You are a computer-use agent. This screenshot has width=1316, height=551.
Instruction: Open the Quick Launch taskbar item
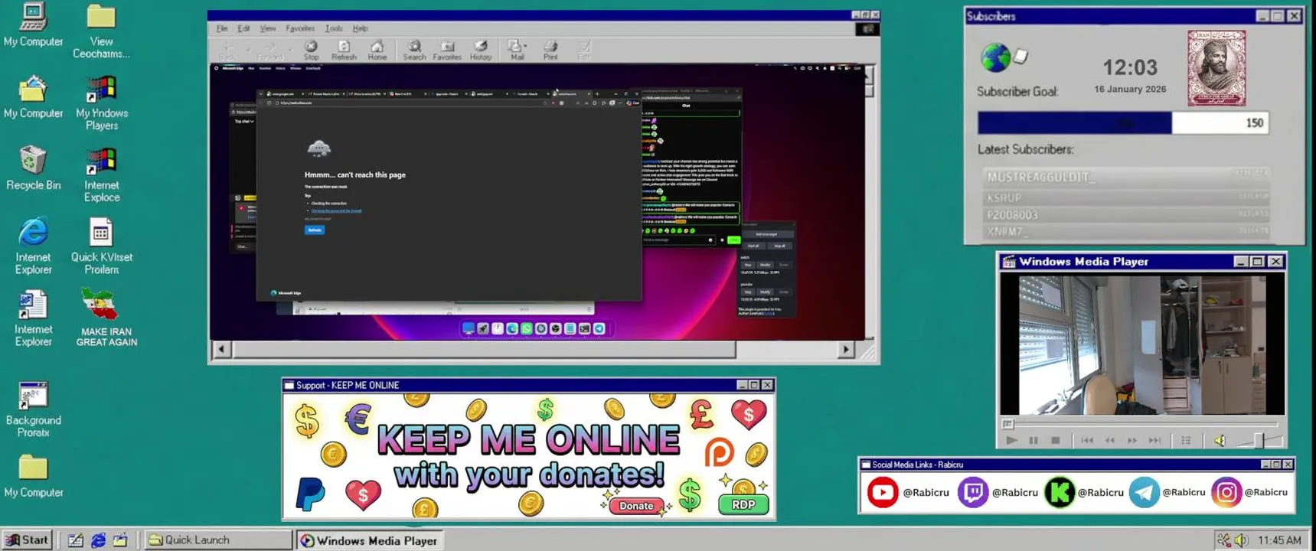click(217, 540)
